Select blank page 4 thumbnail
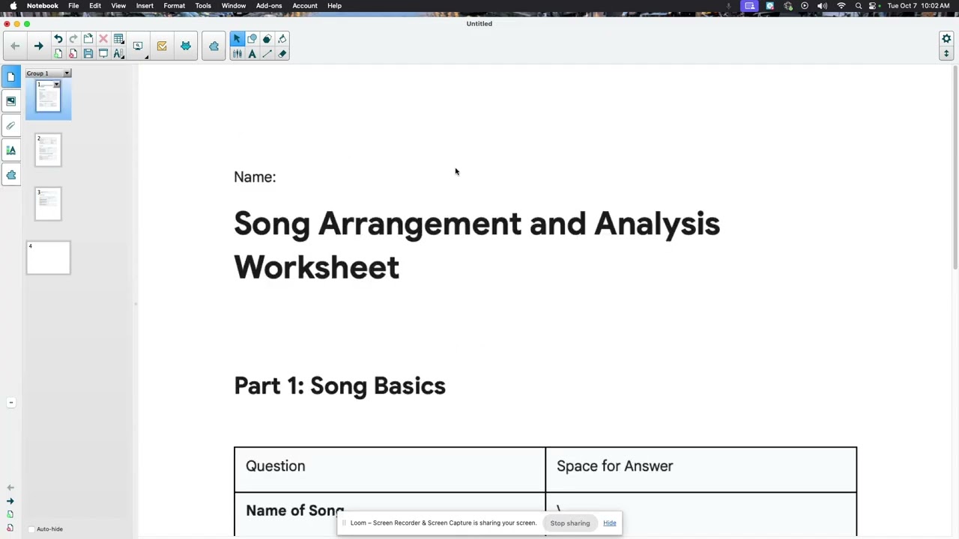This screenshot has height=539, width=959. pos(48,258)
